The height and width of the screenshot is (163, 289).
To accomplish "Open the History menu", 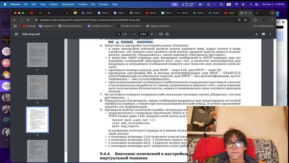I will (x=54, y=4).
